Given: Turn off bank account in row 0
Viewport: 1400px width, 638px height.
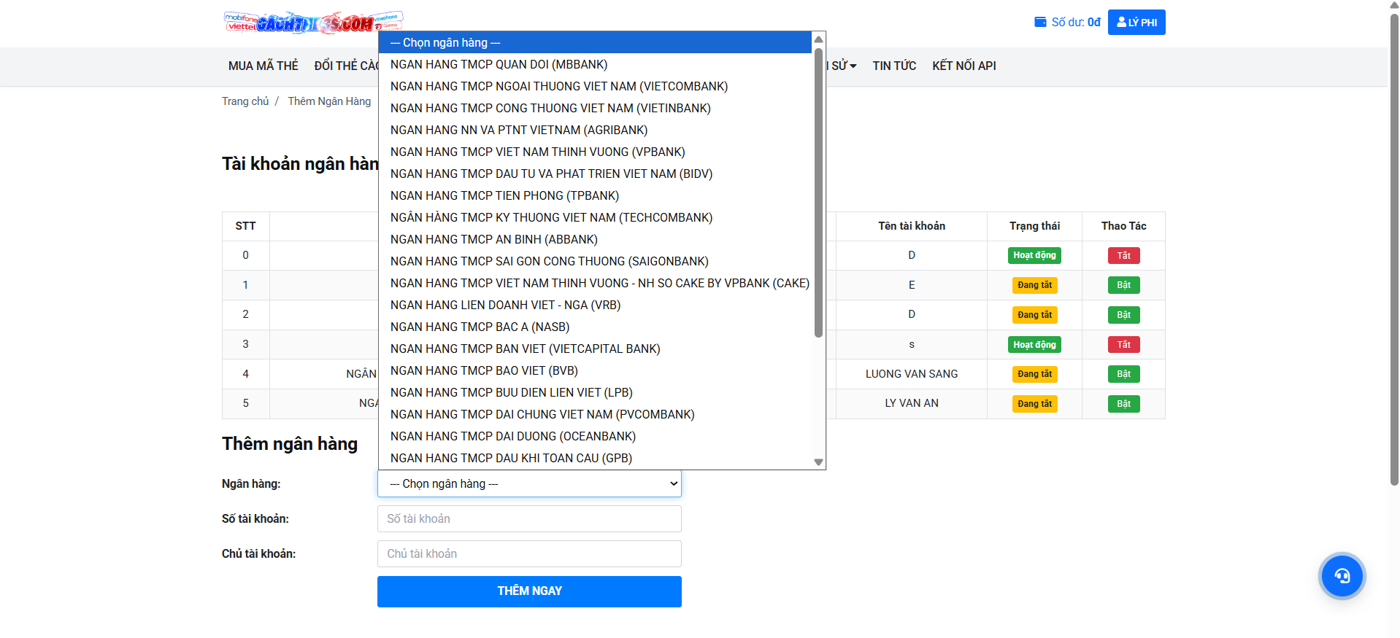Looking at the screenshot, I should (x=1123, y=255).
